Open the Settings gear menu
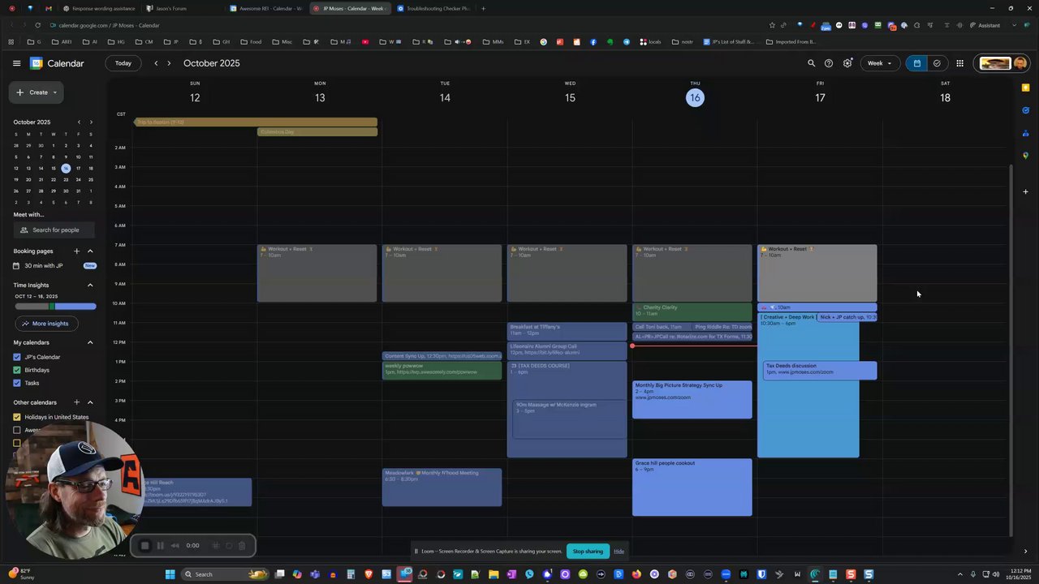The width and height of the screenshot is (1039, 584). pos(848,63)
